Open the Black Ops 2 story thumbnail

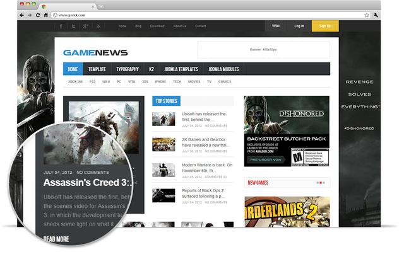pos(163,195)
